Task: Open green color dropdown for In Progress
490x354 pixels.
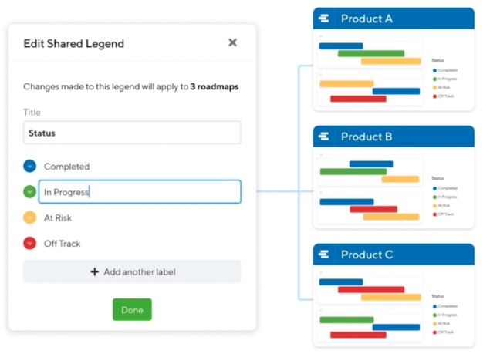Action: pyautogui.click(x=29, y=191)
